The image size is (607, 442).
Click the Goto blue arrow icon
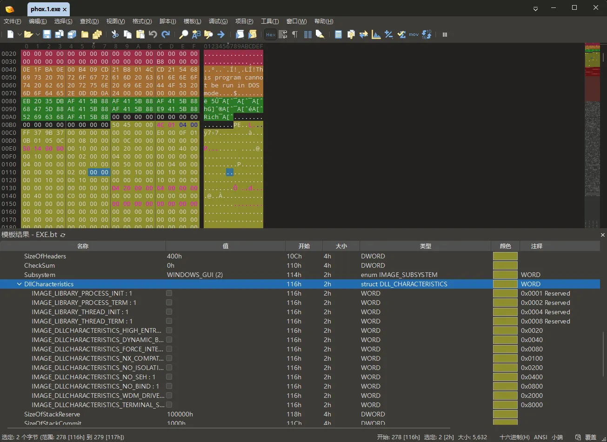coord(221,34)
